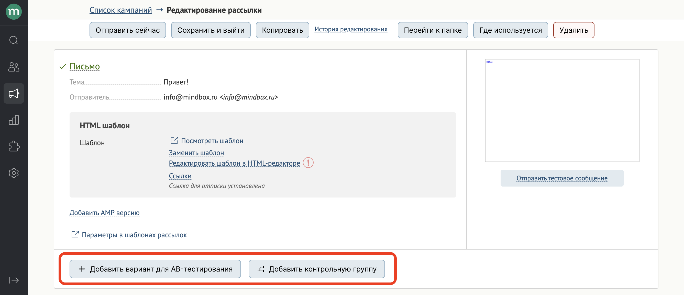Click Ссылка для отписки установлена text

pyautogui.click(x=217, y=186)
